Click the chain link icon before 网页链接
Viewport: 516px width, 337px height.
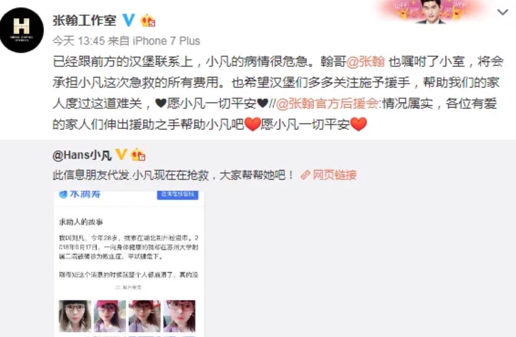pos(305,175)
